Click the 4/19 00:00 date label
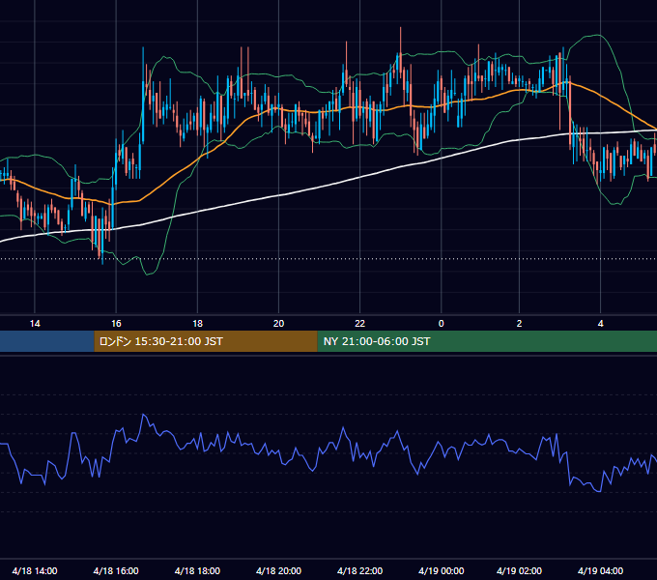Image resolution: width=657 pixels, height=580 pixels. (442, 570)
